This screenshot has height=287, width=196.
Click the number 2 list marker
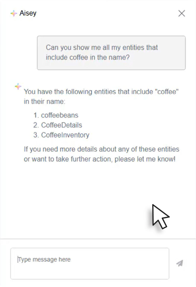36,125
